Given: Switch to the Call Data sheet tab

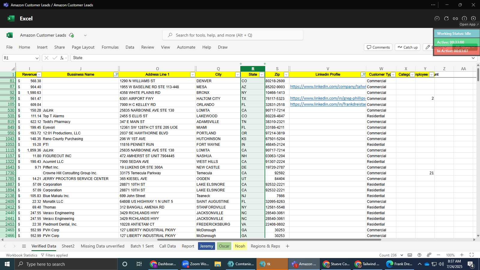Looking at the screenshot, I should tap(167, 246).
